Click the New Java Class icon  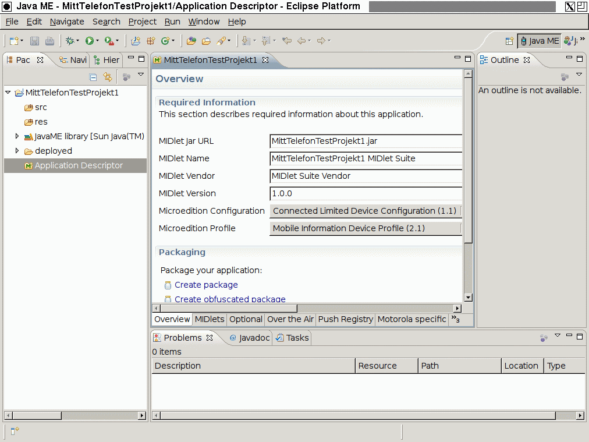(165, 41)
